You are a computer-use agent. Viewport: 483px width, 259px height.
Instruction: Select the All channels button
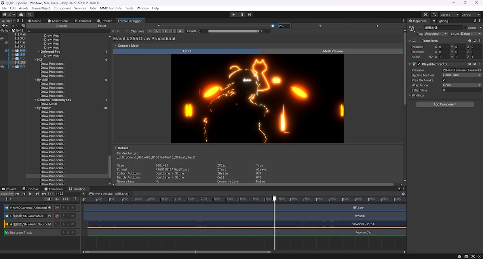pos(150,31)
